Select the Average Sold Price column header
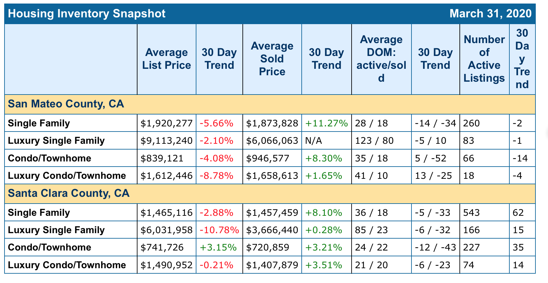The height and width of the screenshot is (283, 548). pyautogui.click(x=272, y=59)
